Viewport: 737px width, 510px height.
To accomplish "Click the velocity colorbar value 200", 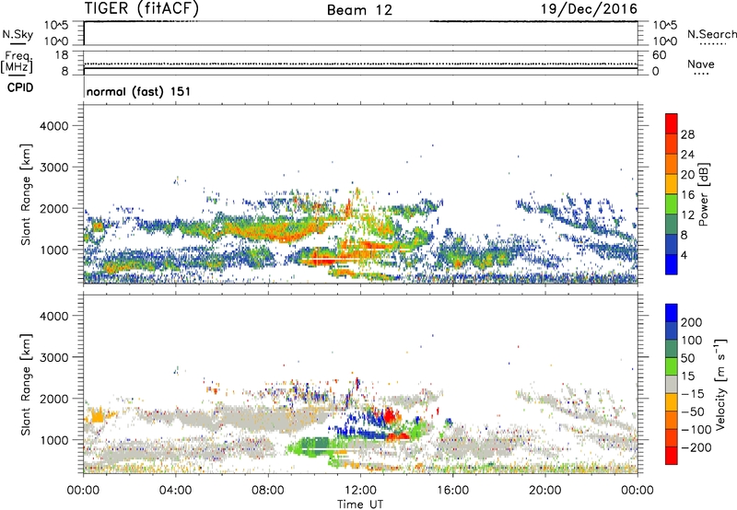I will 691,322.
